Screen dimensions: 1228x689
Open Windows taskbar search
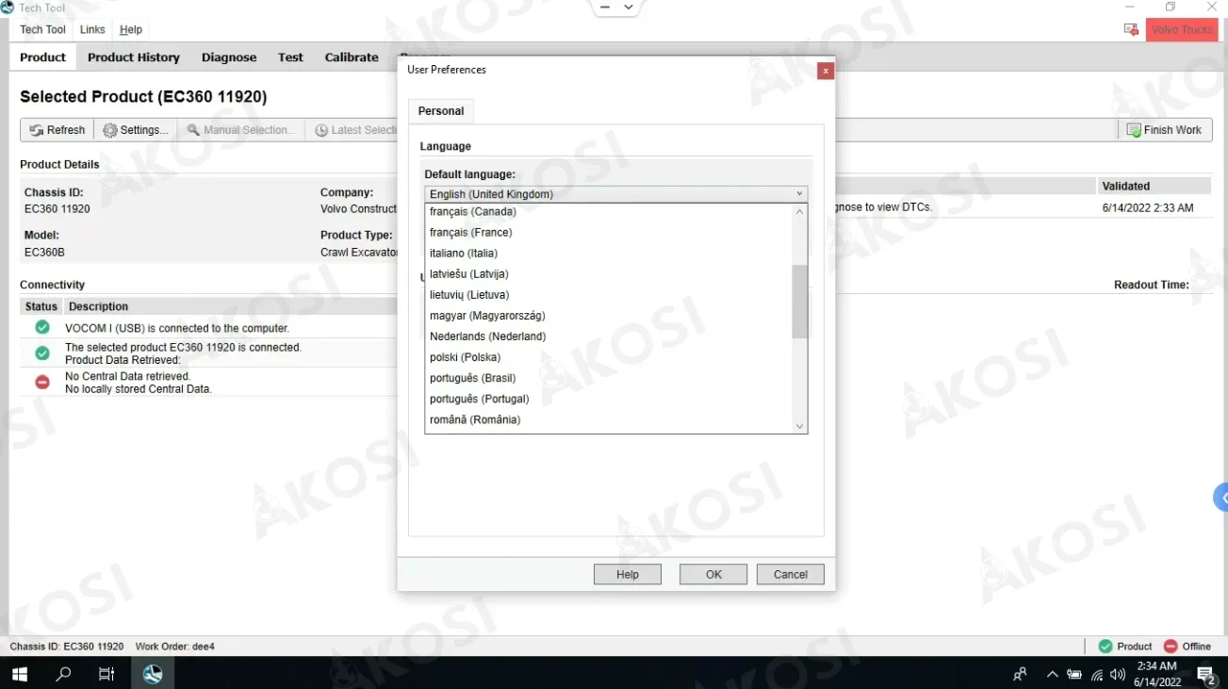pyautogui.click(x=63, y=674)
